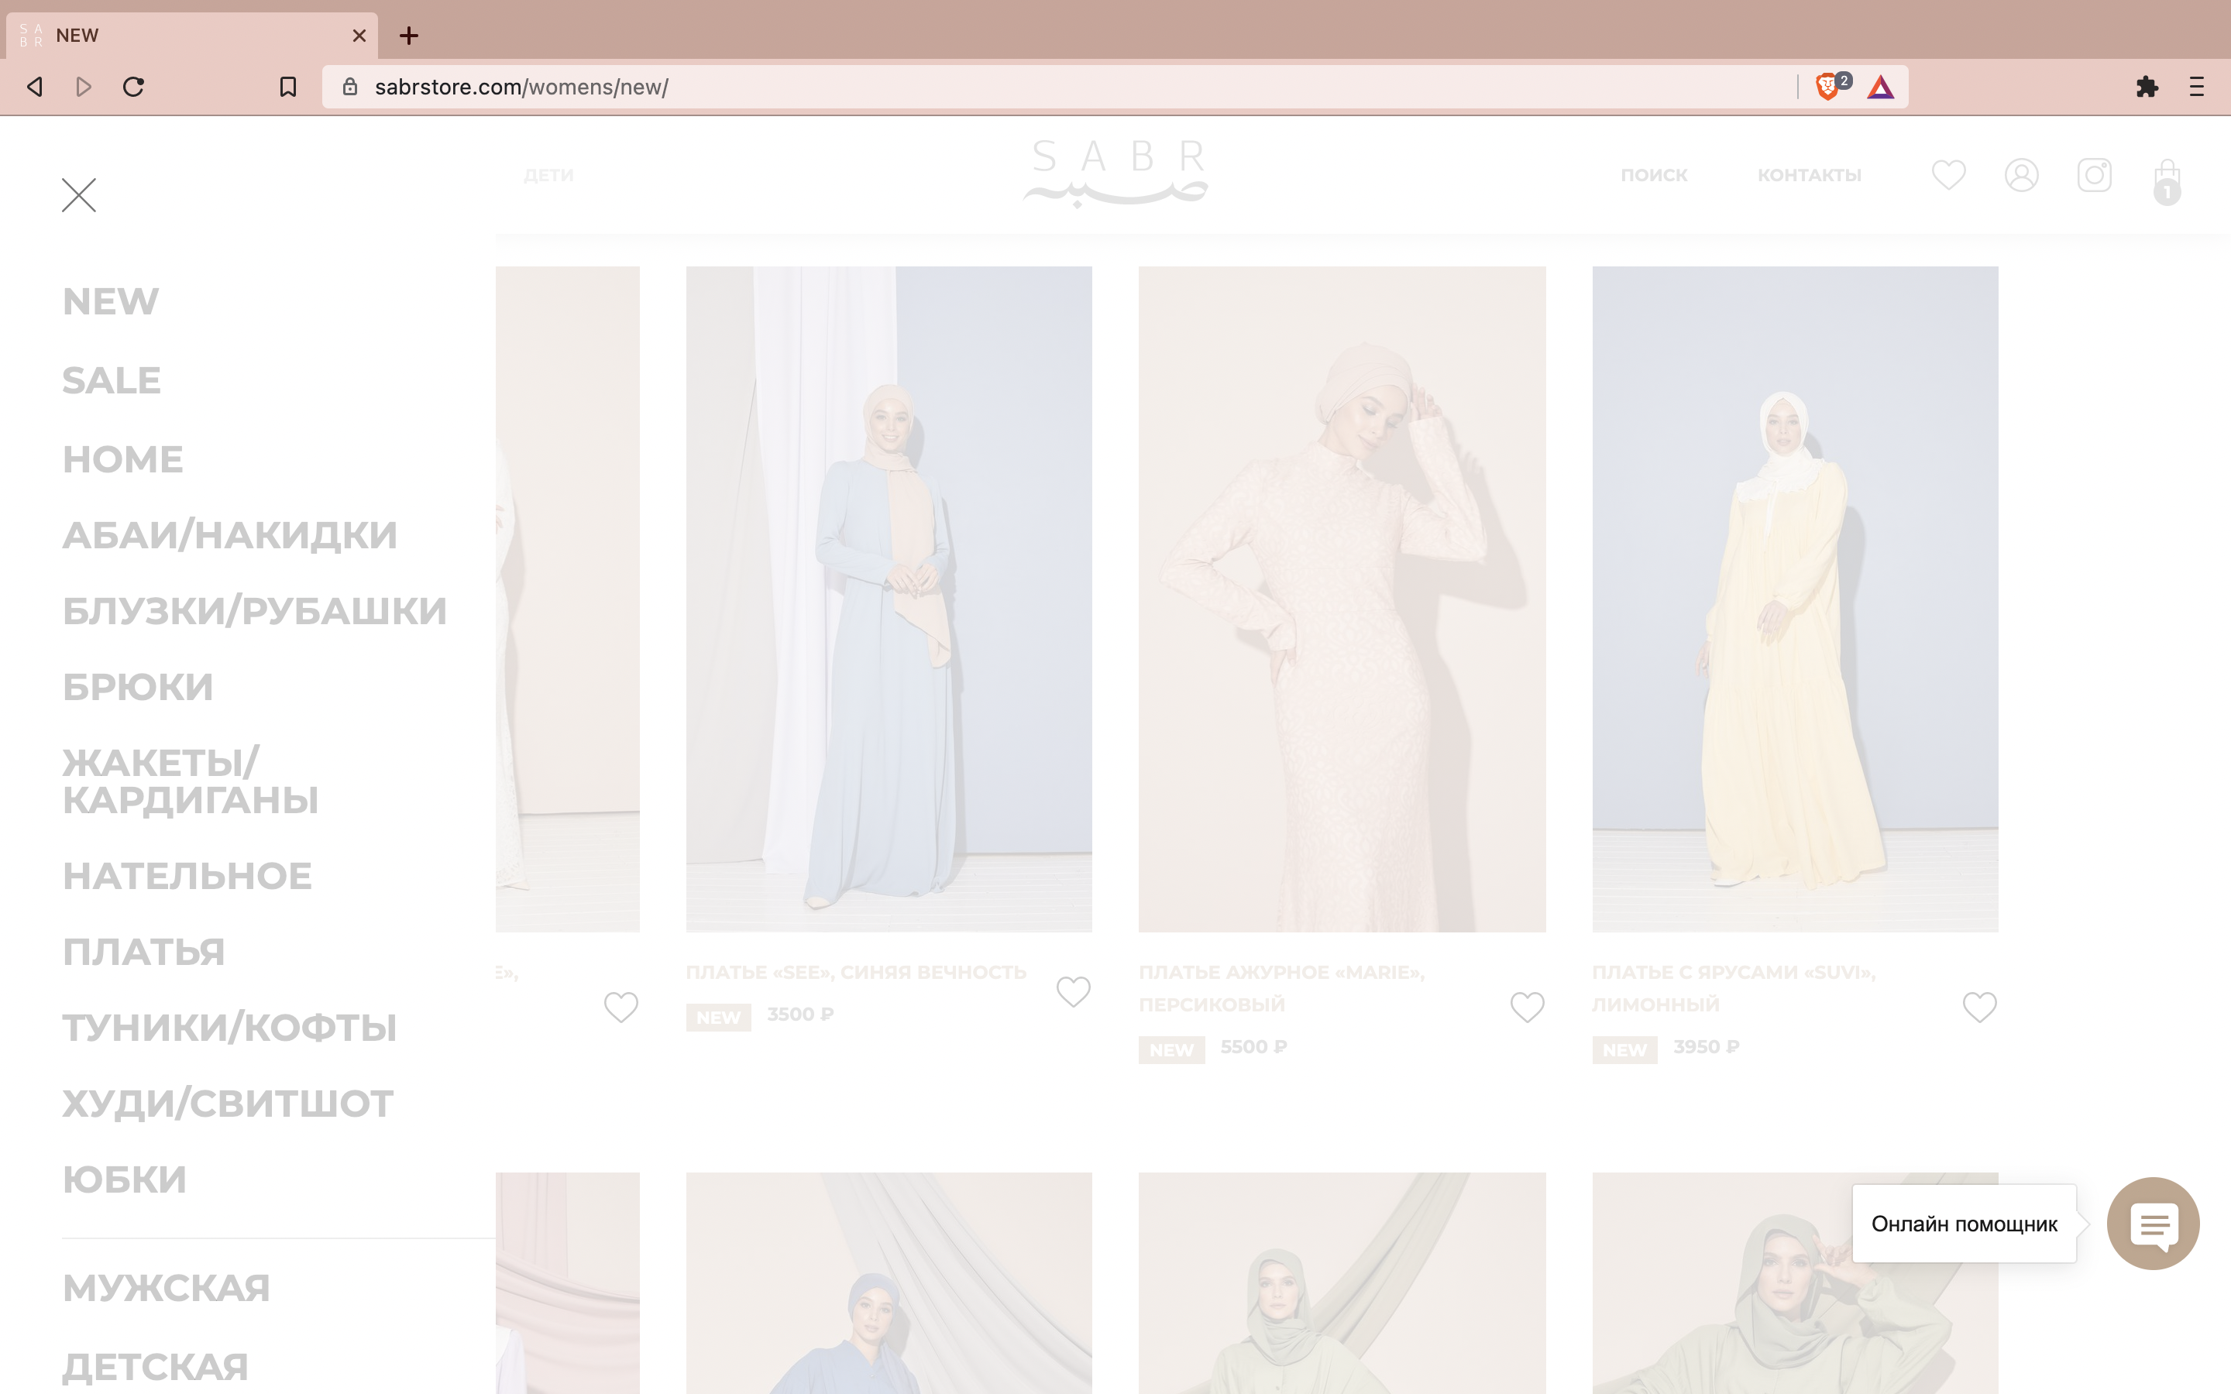Favorite the «MARIE» peach lace dress
The width and height of the screenshot is (2231, 1394).
click(1527, 1007)
